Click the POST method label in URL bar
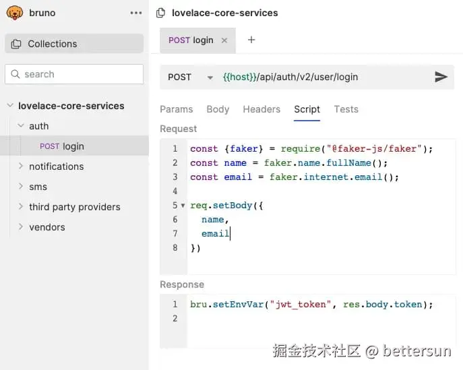463x370 pixels. tap(179, 77)
